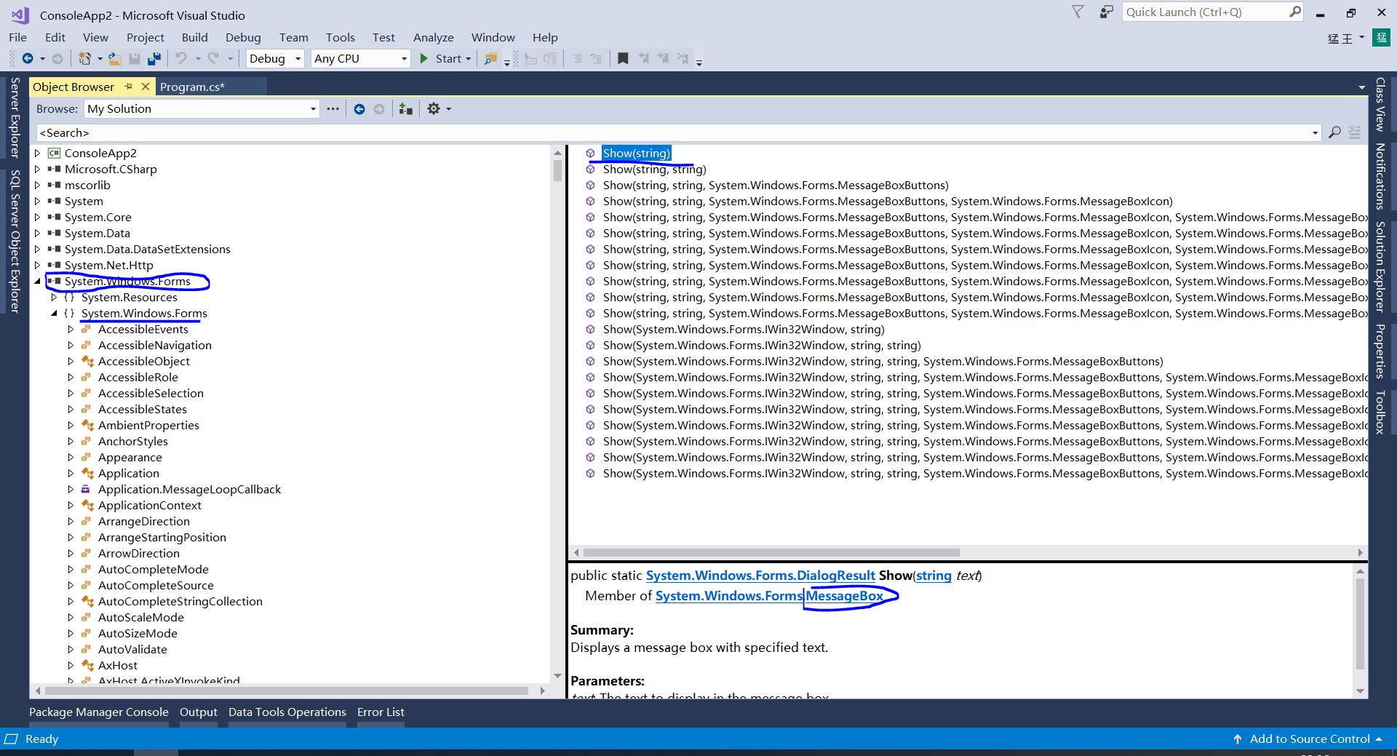Click the Quick Launch magnifier icon
1397x756 pixels.
point(1295,12)
